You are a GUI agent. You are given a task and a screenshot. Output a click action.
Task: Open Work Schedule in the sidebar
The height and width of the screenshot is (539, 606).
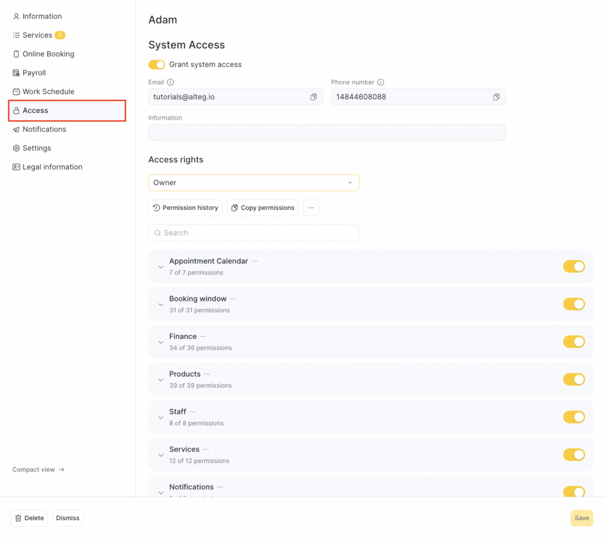click(x=48, y=92)
